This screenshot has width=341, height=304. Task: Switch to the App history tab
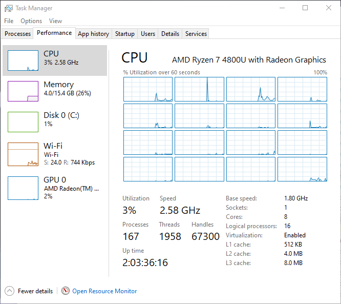pos(94,33)
